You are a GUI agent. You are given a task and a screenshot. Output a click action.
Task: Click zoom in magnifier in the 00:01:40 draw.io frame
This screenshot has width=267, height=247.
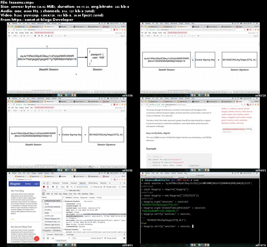tap(21, 36)
